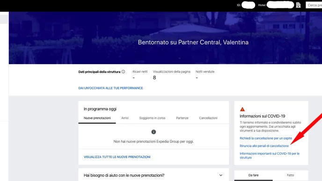Viewport: 322px width, 181px height.
Task: Open Dai un'occhiata alle tue performance link
Action: [x=110, y=88]
